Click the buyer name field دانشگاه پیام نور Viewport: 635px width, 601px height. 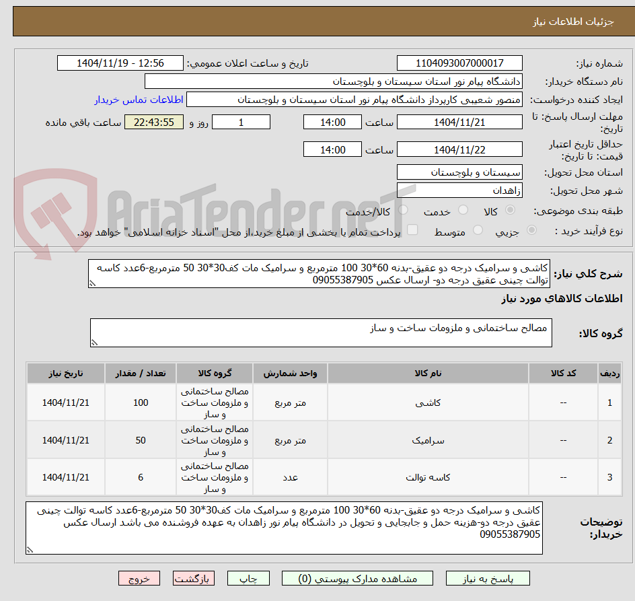point(333,81)
